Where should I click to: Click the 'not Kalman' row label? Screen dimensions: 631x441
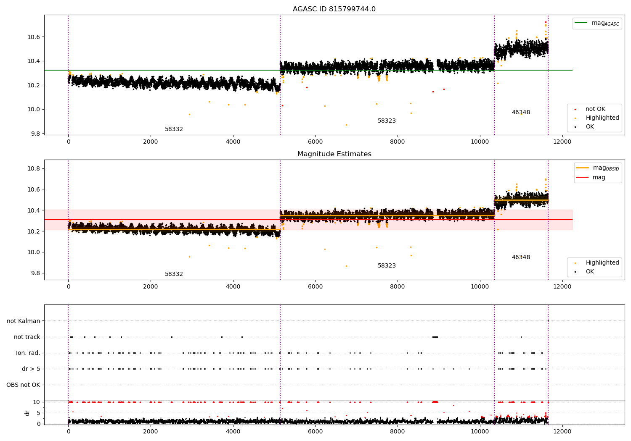[24, 321]
